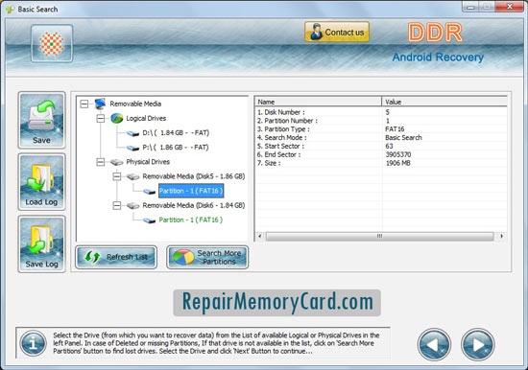Click the Contact us button
The height and width of the screenshot is (370, 528).
337,32
